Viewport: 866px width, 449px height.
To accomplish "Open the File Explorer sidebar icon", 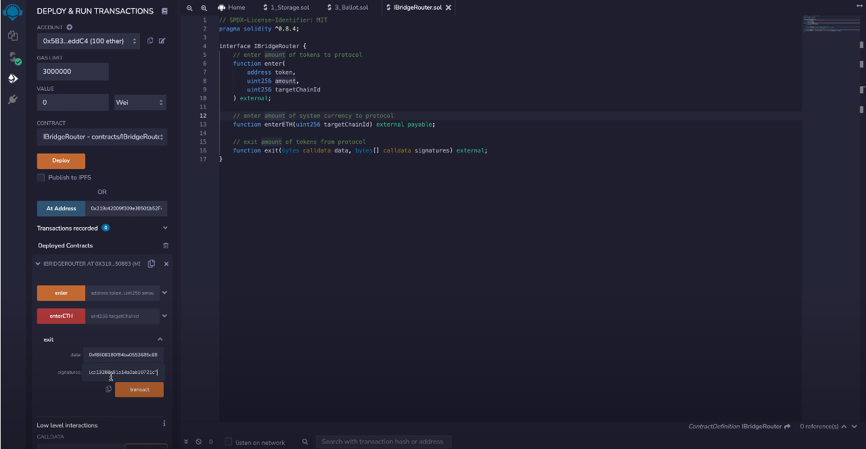I will (x=13, y=35).
